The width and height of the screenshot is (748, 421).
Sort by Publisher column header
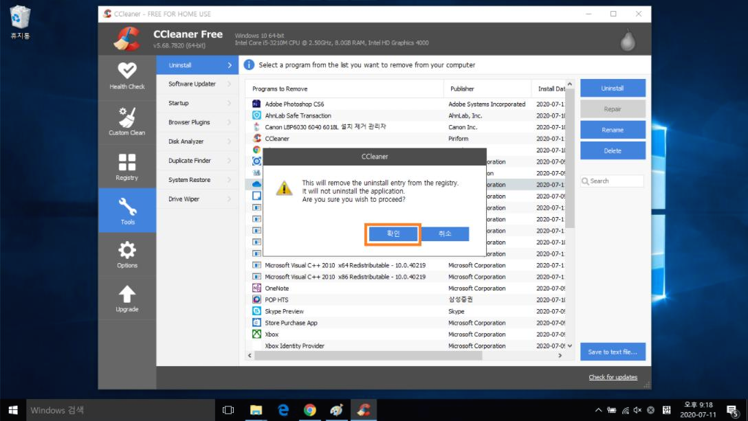tap(487, 89)
